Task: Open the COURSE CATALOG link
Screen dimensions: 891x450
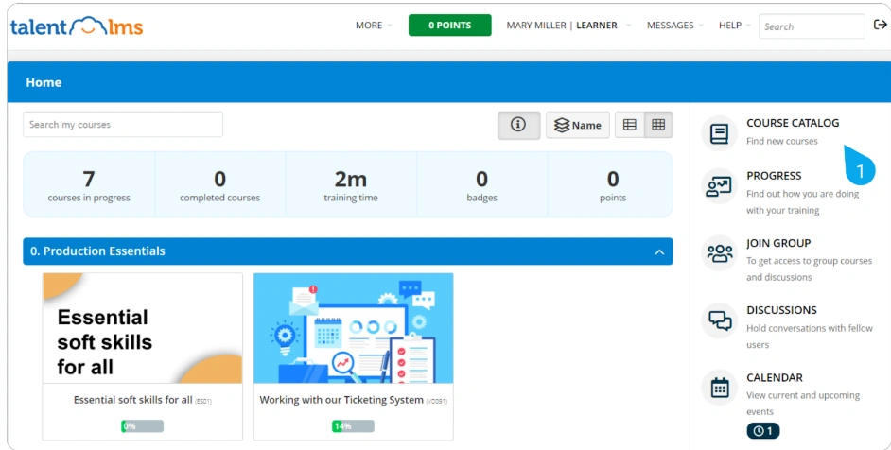Action: [792, 123]
